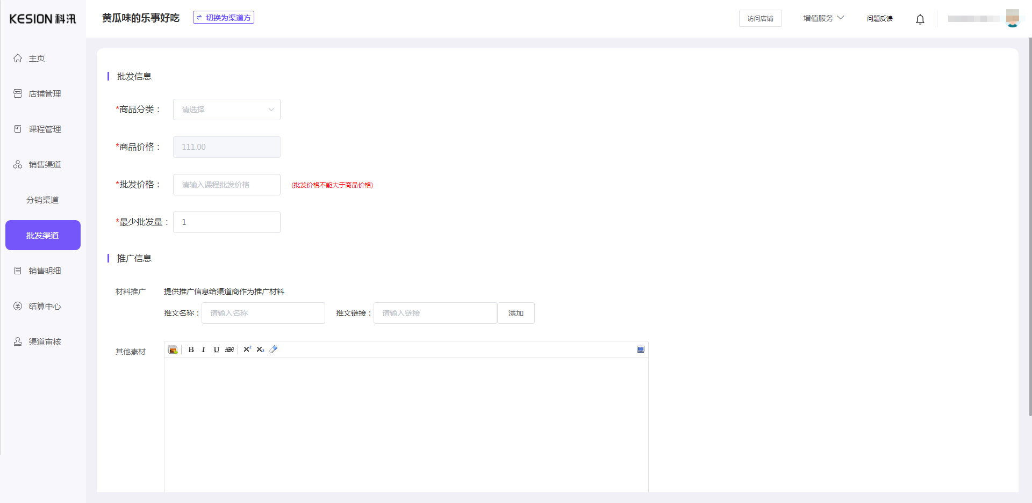Viewport: 1032px width, 503px height.
Task: Open 分销渠道 in the sidebar
Action: [x=42, y=200]
